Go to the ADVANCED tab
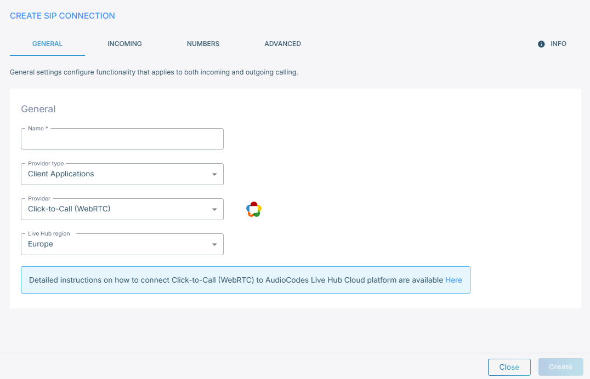 [x=282, y=44]
